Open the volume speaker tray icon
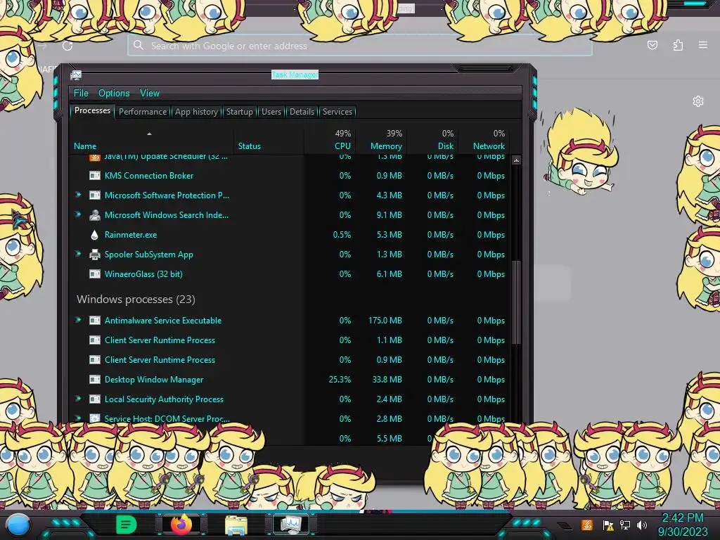Screen dimensions: 720x540 coord(642,525)
